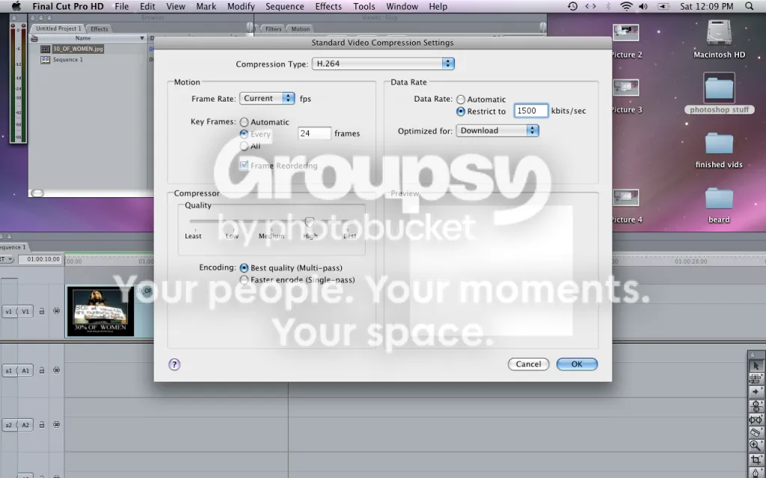Select the finished vids folder
This screenshot has height=478, width=766.
coord(719,144)
